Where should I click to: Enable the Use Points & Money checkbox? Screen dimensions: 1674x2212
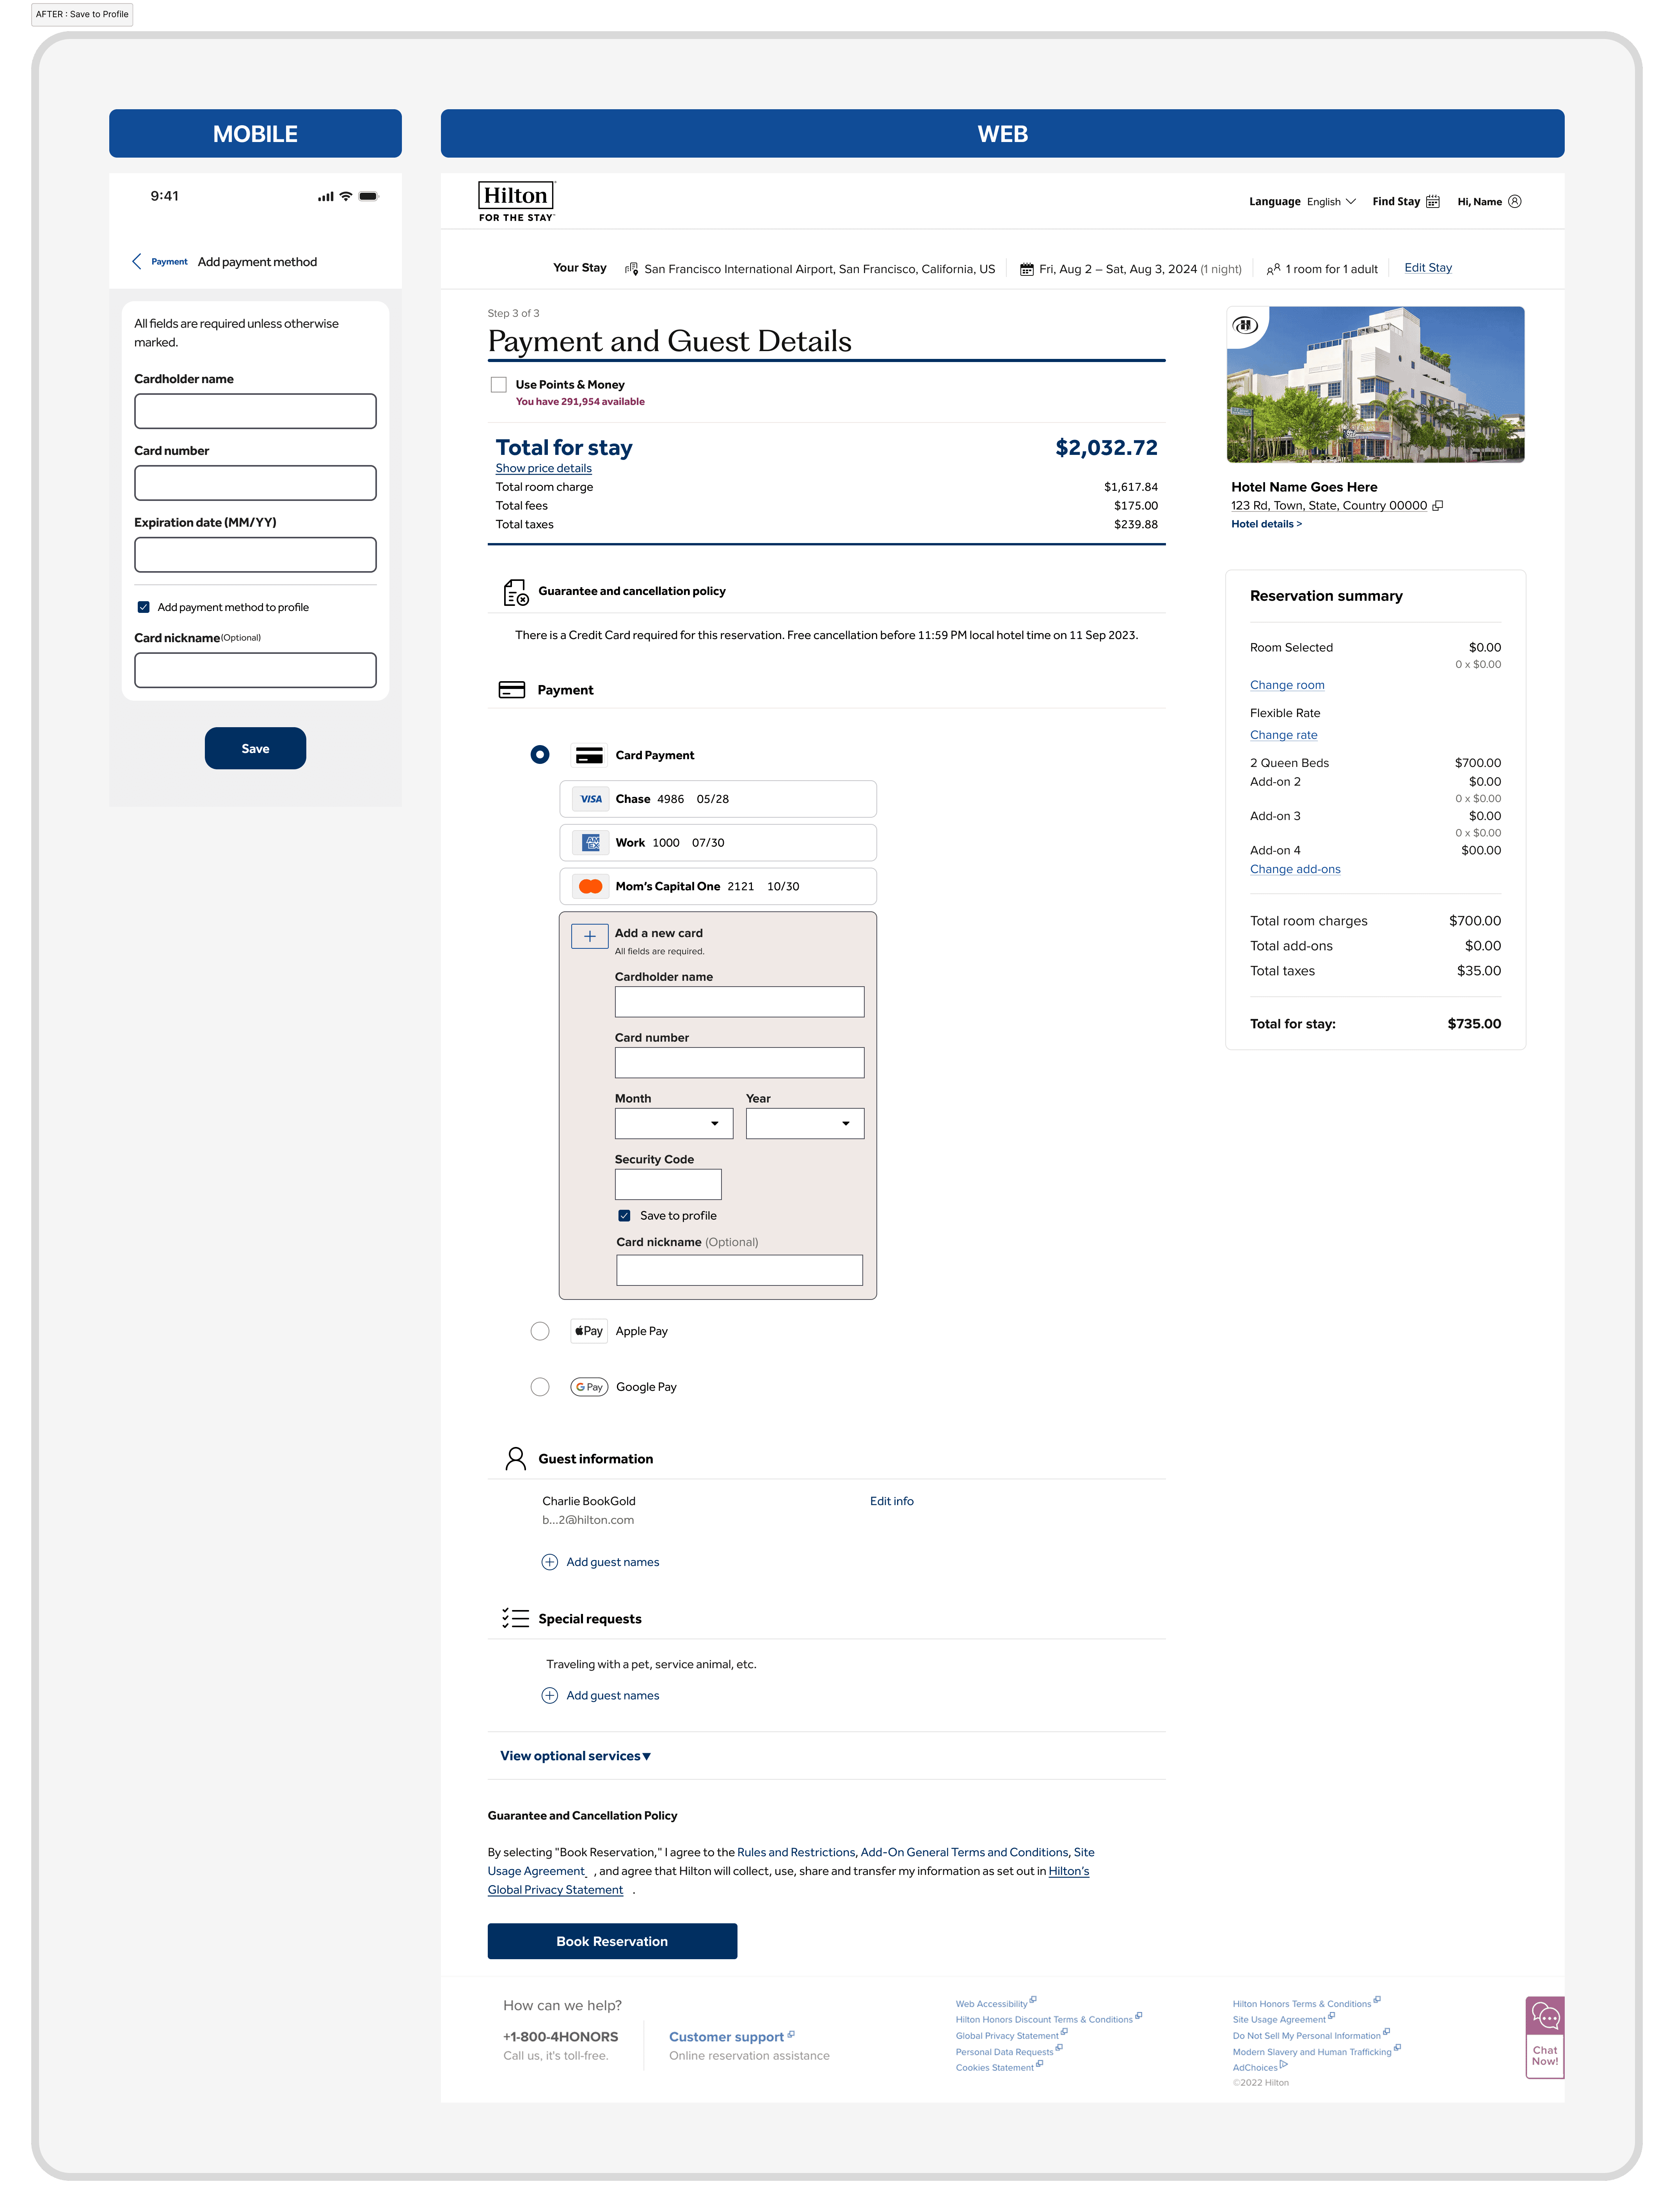tap(499, 385)
